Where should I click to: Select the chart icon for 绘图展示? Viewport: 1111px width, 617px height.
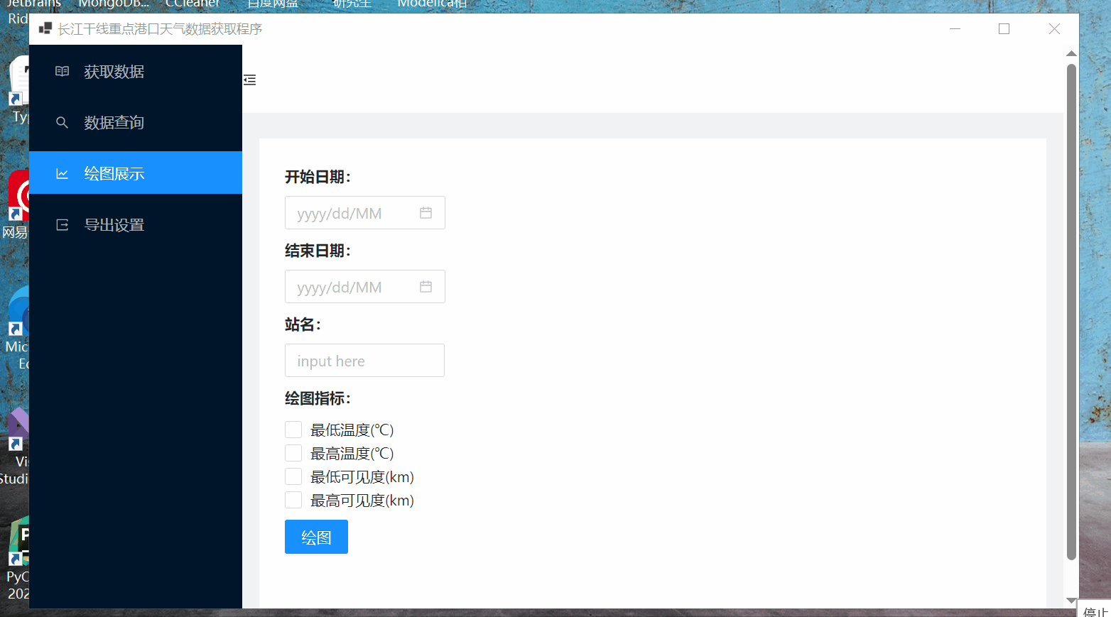pyautogui.click(x=63, y=173)
